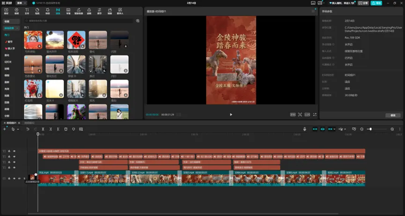The image size is (405, 216).
Task: Click the playhead handle on the timeline ruler
Action: 38,134
